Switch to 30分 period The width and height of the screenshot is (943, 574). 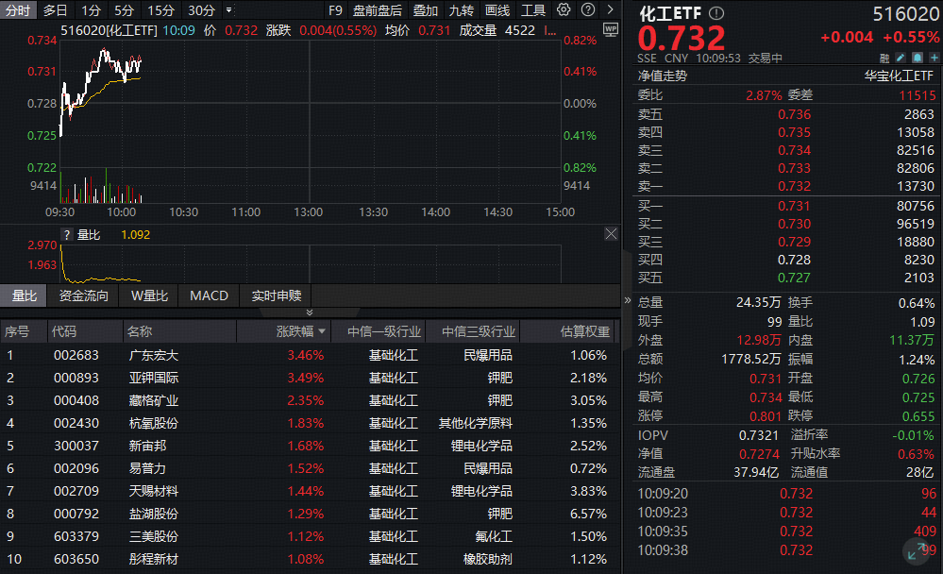[201, 10]
